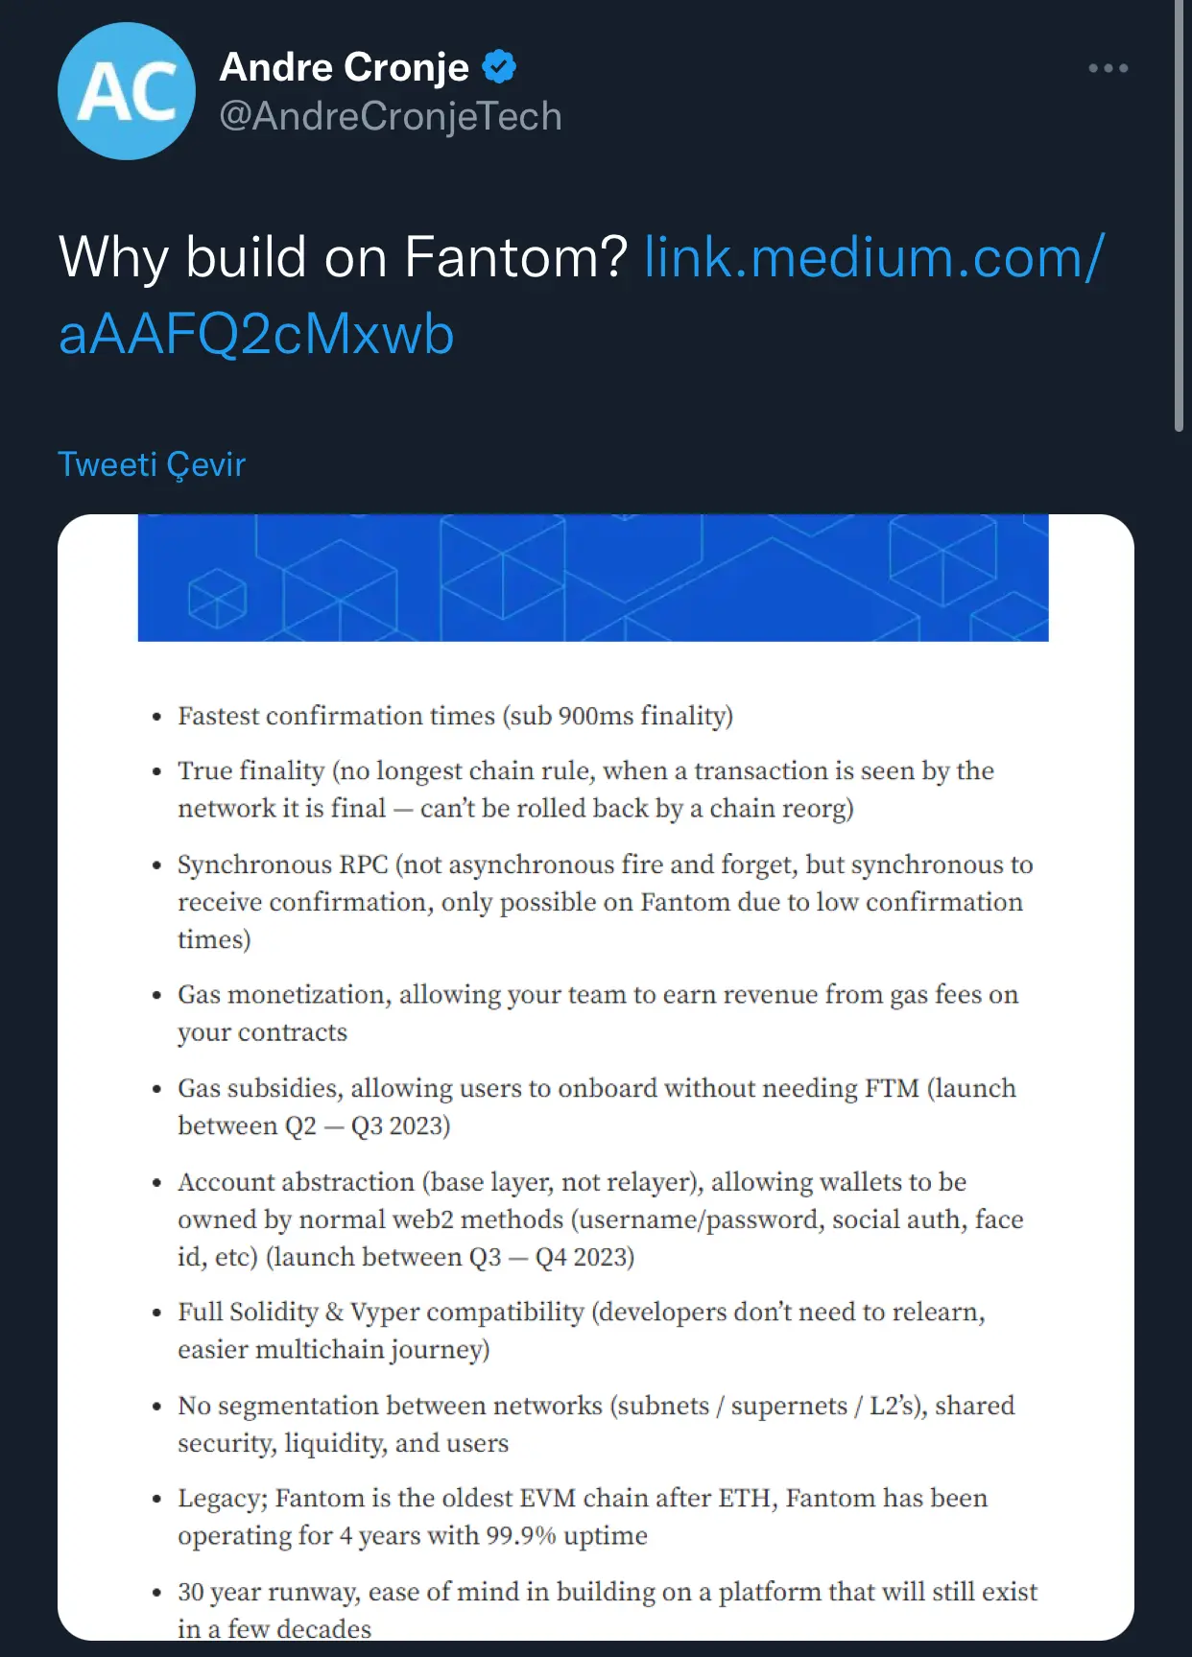Viewport: 1192px width, 1657px height.
Task: Click the "Gas monetization" bullet text
Action: pyautogui.click(x=597, y=1013)
